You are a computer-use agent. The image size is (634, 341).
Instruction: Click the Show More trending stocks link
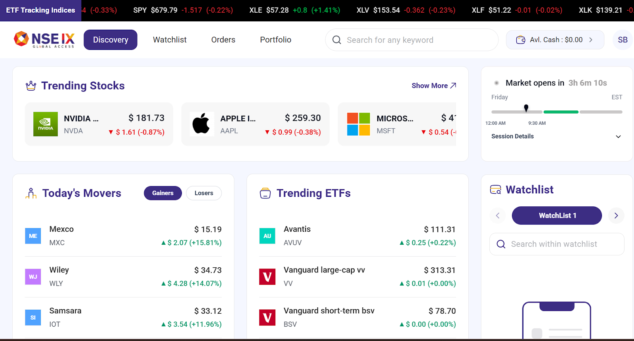433,86
